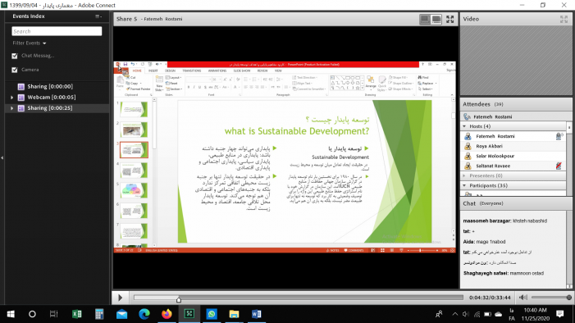Screen dimensions: 575x323
Task: Expand the Webcam [0:00:05] event
Action: pyautogui.click(x=12, y=98)
